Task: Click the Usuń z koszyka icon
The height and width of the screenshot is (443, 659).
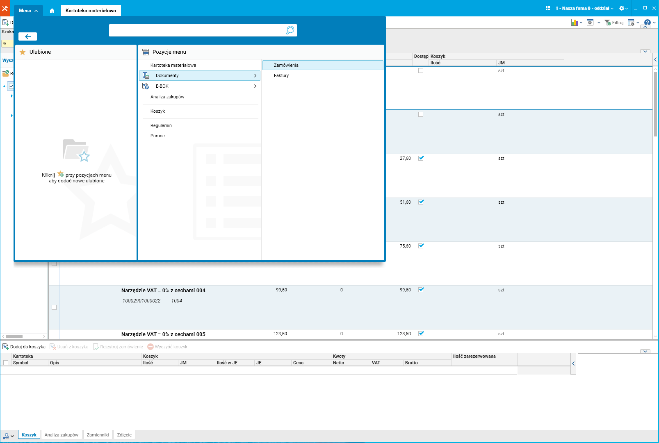Action: pyautogui.click(x=53, y=347)
